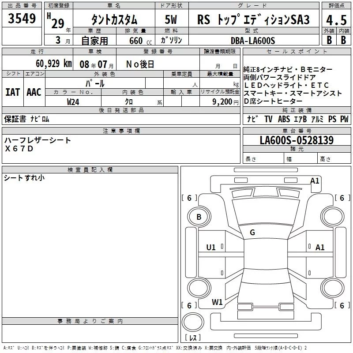This screenshot has height=353, width=353.
Task: Click the inspection date 08年07月
Action: pos(97,64)
